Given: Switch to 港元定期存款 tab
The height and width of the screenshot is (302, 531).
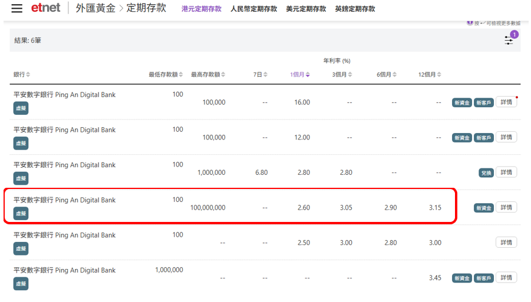Looking at the screenshot, I should tap(201, 9).
